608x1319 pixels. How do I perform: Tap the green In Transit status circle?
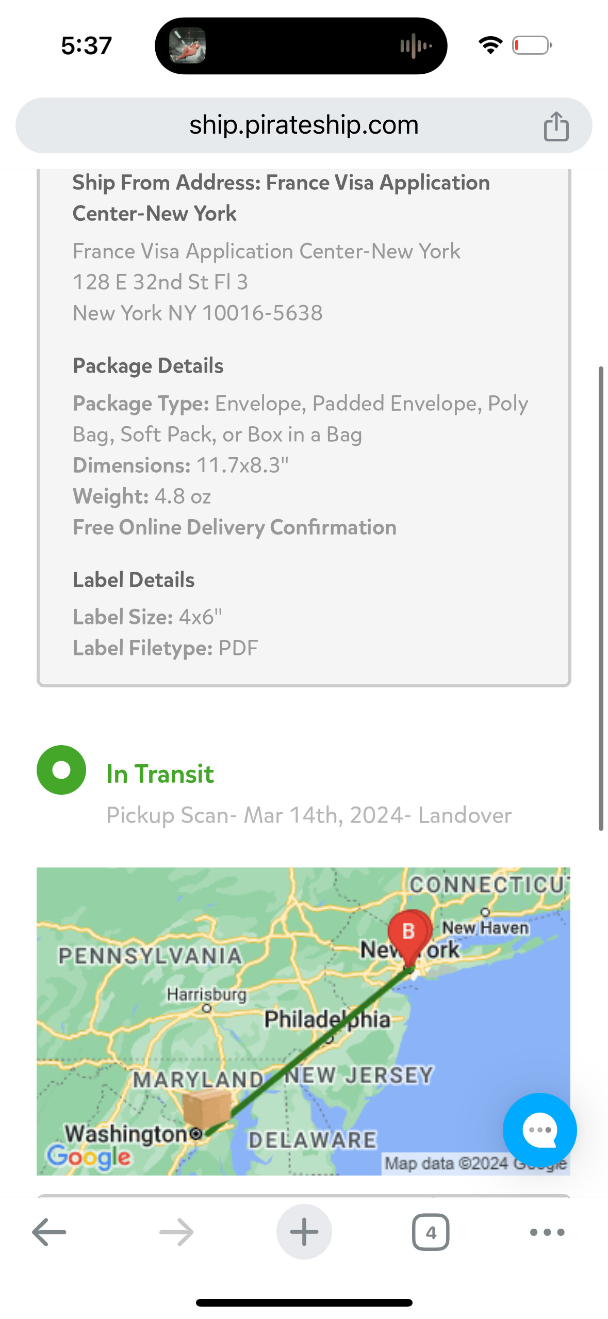point(61,769)
